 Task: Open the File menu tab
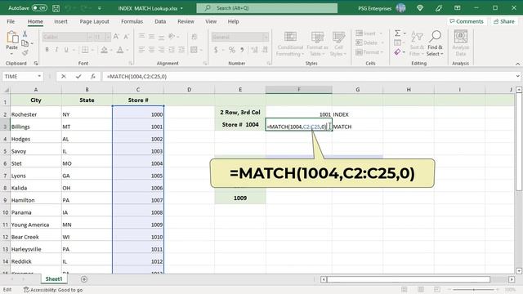click(x=11, y=21)
